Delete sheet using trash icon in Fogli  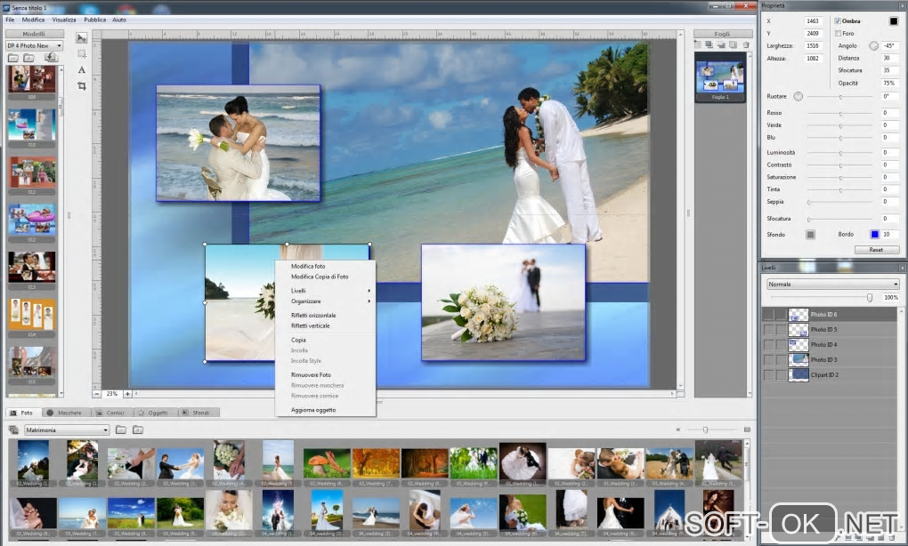(745, 44)
